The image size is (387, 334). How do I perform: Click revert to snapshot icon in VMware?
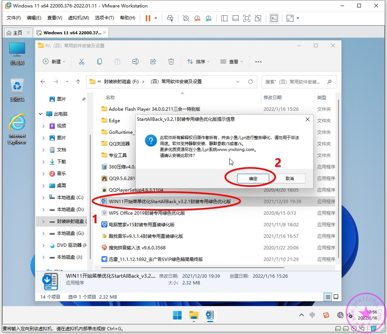click(x=197, y=18)
